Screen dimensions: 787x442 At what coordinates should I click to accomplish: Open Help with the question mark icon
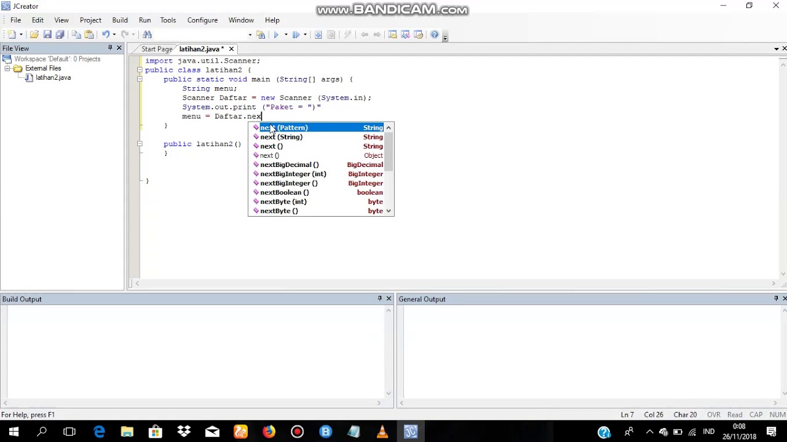[435, 35]
